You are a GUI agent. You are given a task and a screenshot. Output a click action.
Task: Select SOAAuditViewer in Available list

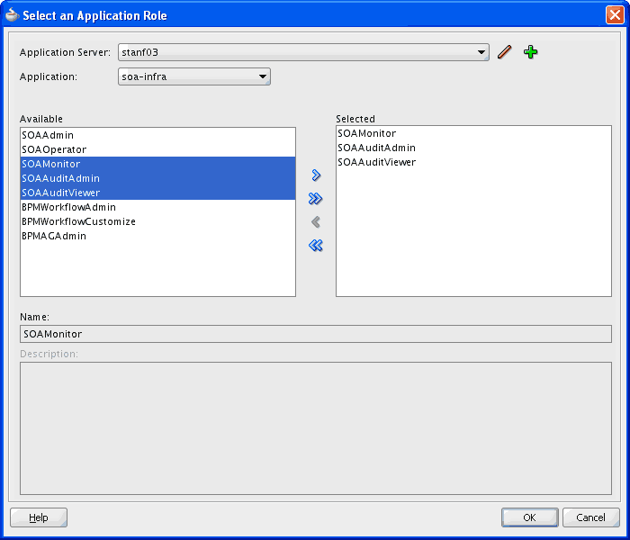tap(157, 193)
